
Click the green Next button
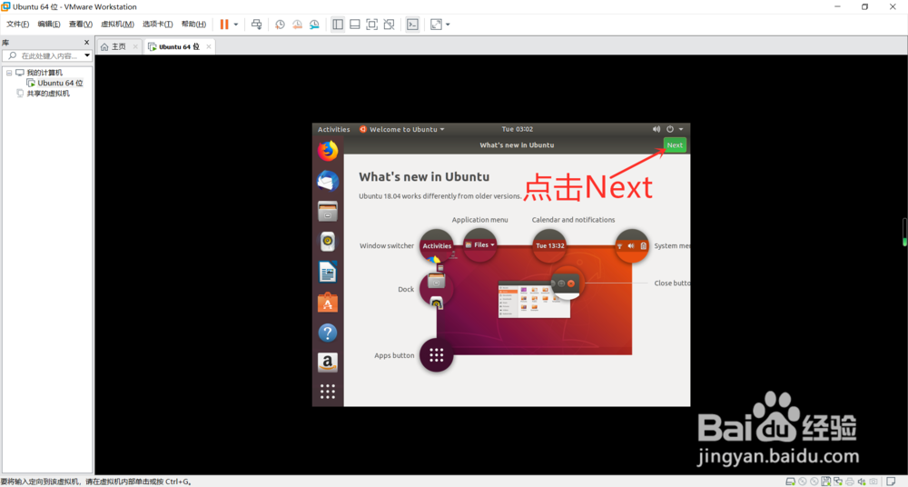(x=675, y=145)
